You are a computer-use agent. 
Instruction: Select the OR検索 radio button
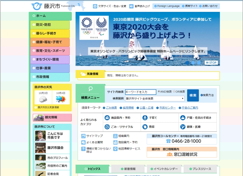[174, 91]
